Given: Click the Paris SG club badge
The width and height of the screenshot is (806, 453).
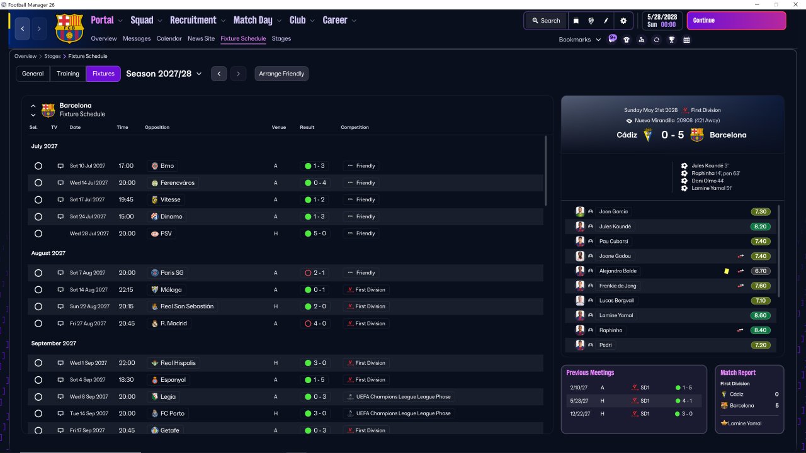Looking at the screenshot, I should pyautogui.click(x=155, y=273).
